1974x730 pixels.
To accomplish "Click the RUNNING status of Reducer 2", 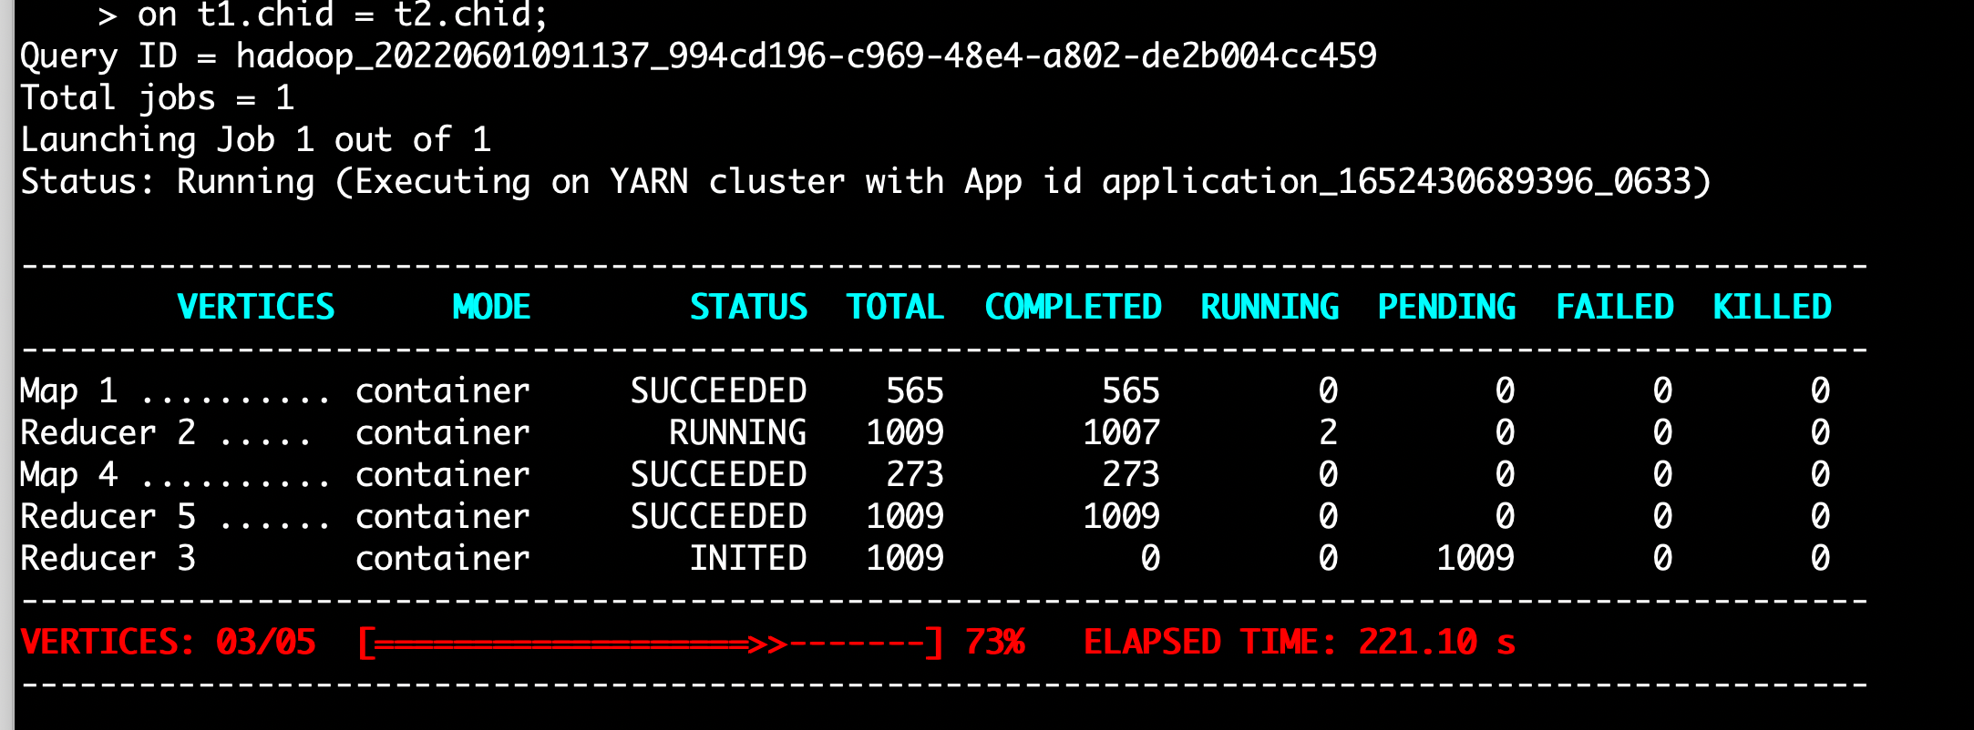I will coord(737,432).
